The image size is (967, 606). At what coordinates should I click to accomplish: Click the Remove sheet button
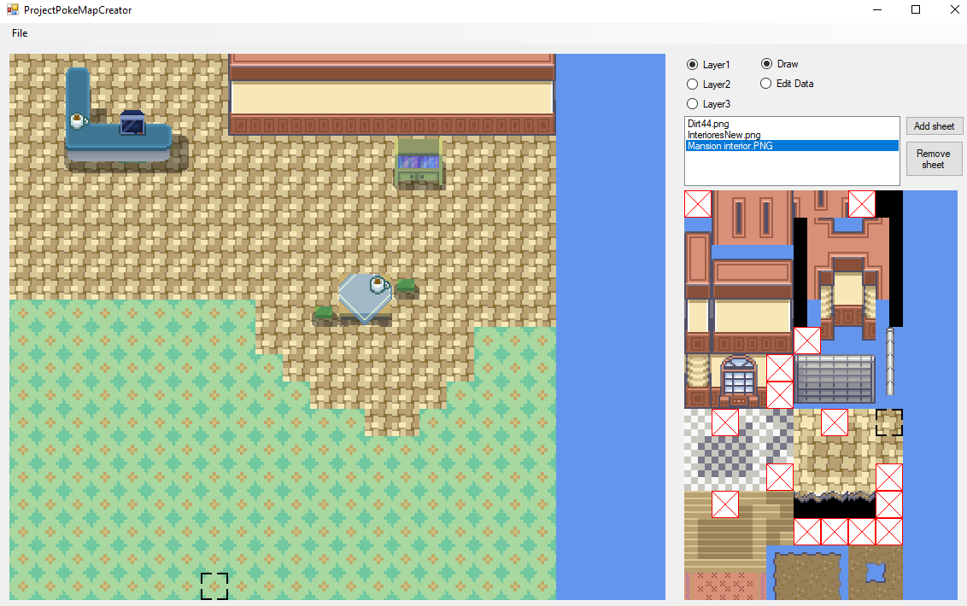click(934, 159)
